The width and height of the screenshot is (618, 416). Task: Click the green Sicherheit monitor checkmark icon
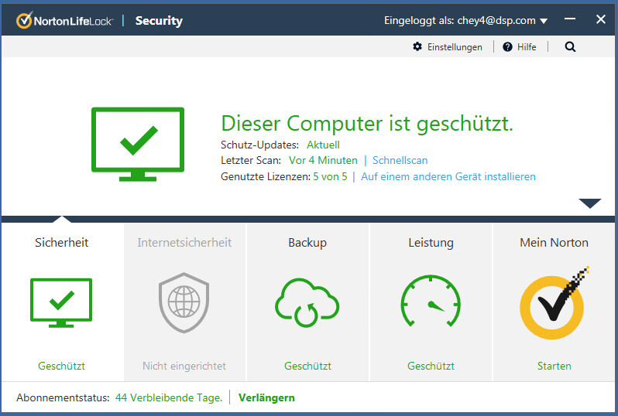coord(61,302)
